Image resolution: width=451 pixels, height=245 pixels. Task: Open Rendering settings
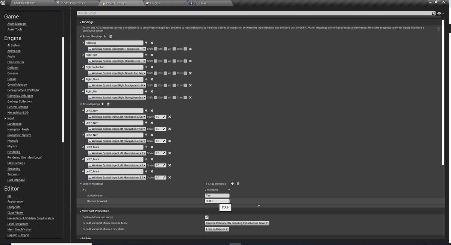(14, 152)
